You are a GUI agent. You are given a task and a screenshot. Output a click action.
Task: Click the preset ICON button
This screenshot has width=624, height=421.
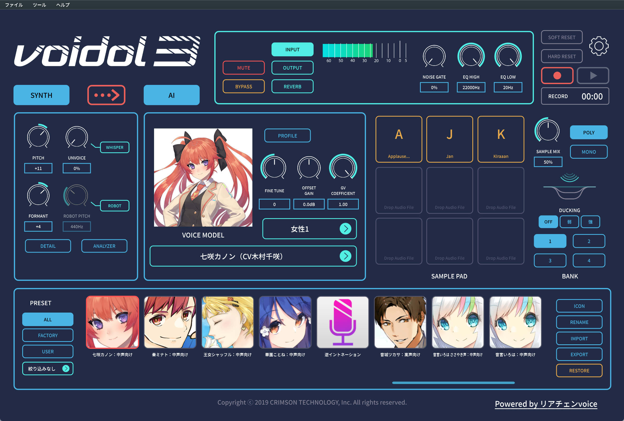click(x=579, y=306)
